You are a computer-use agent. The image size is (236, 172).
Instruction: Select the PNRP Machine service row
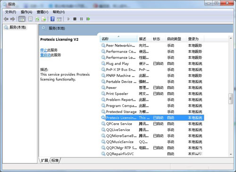pos(152,76)
